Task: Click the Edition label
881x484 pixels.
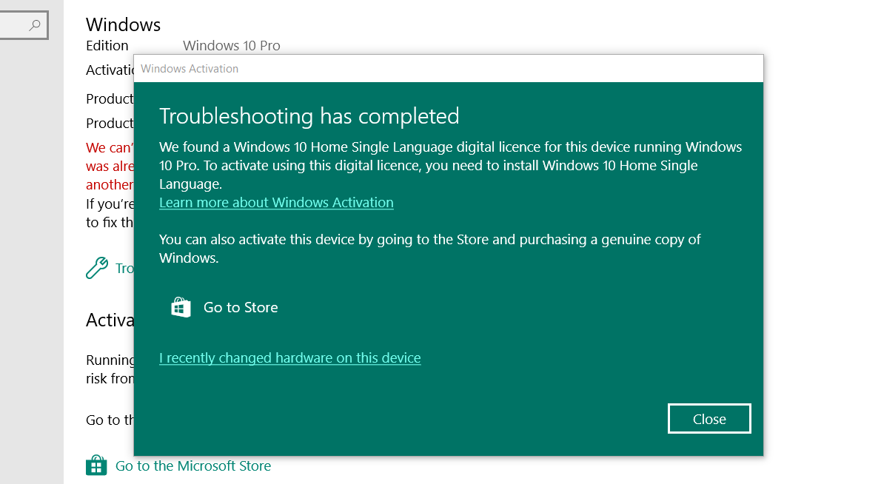Action: coord(107,45)
